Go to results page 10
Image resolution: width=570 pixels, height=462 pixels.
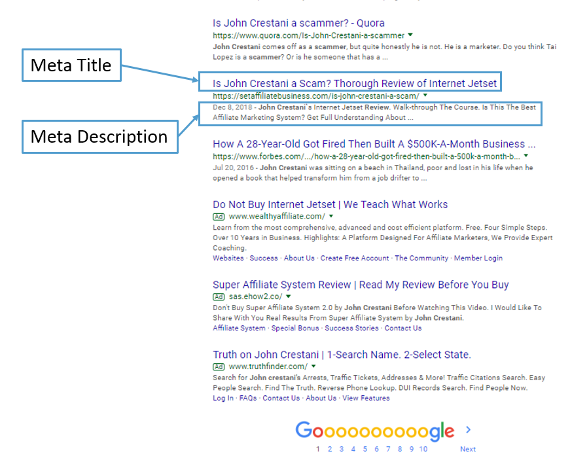[x=423, y=450]
